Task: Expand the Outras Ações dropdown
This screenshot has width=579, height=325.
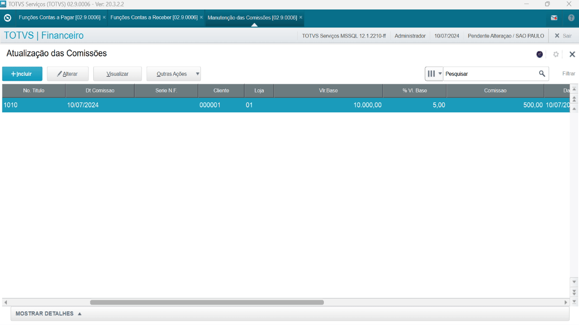Action: click(174, 74)
